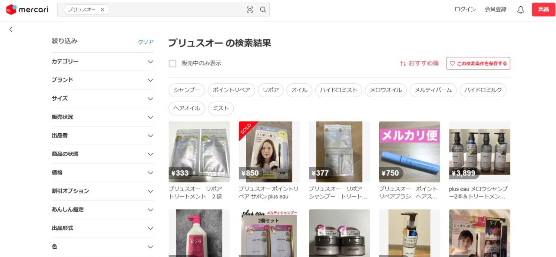This screenshot has width=556, height=257.
Task: Remove the プリュスオー search chip
Action: [x=103, y=10]
